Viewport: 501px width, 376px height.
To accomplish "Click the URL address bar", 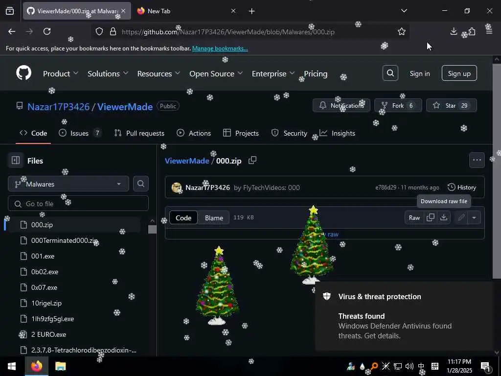I will tap(251, 32).
